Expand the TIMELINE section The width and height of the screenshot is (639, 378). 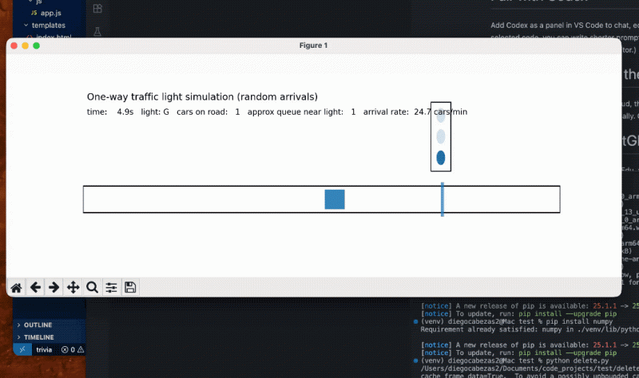click(38, 337)
